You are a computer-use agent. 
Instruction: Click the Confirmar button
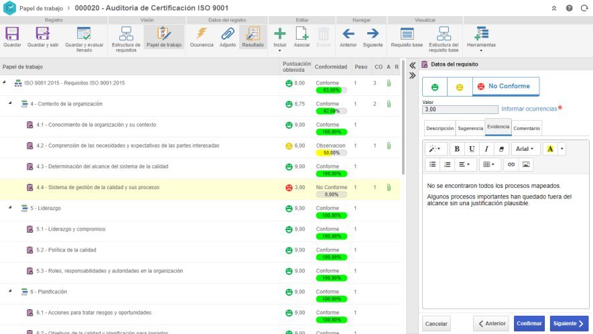[529, 323]
